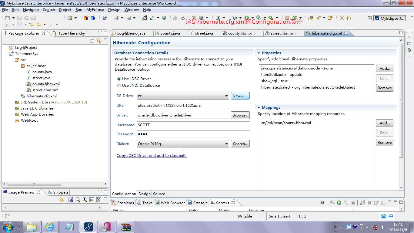Click the green Run toolbar icon
The width and height of the screenshot is (414, 233).
[x=246, y=18]
